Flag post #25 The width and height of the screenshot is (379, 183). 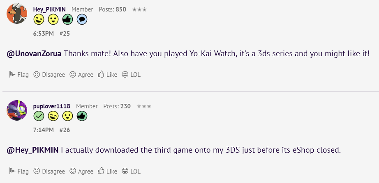pos(19,75)
